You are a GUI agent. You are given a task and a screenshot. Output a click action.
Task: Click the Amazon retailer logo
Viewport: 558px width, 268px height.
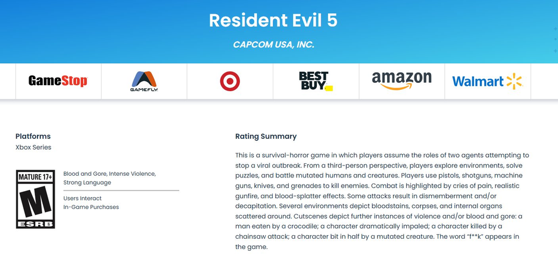[401, 80]
